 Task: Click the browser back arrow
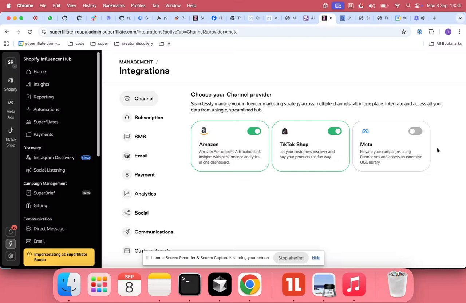7,32
